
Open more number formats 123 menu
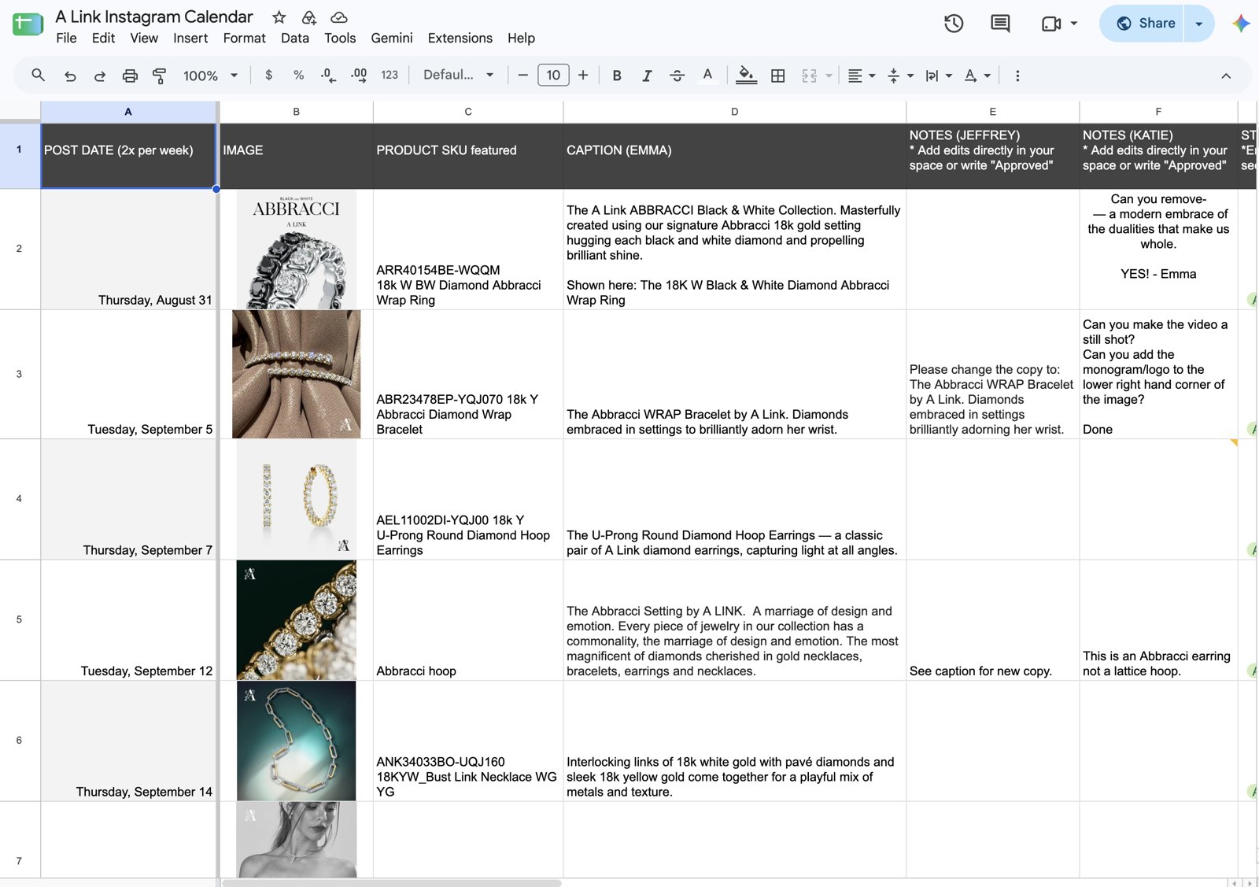pos(390,76)
